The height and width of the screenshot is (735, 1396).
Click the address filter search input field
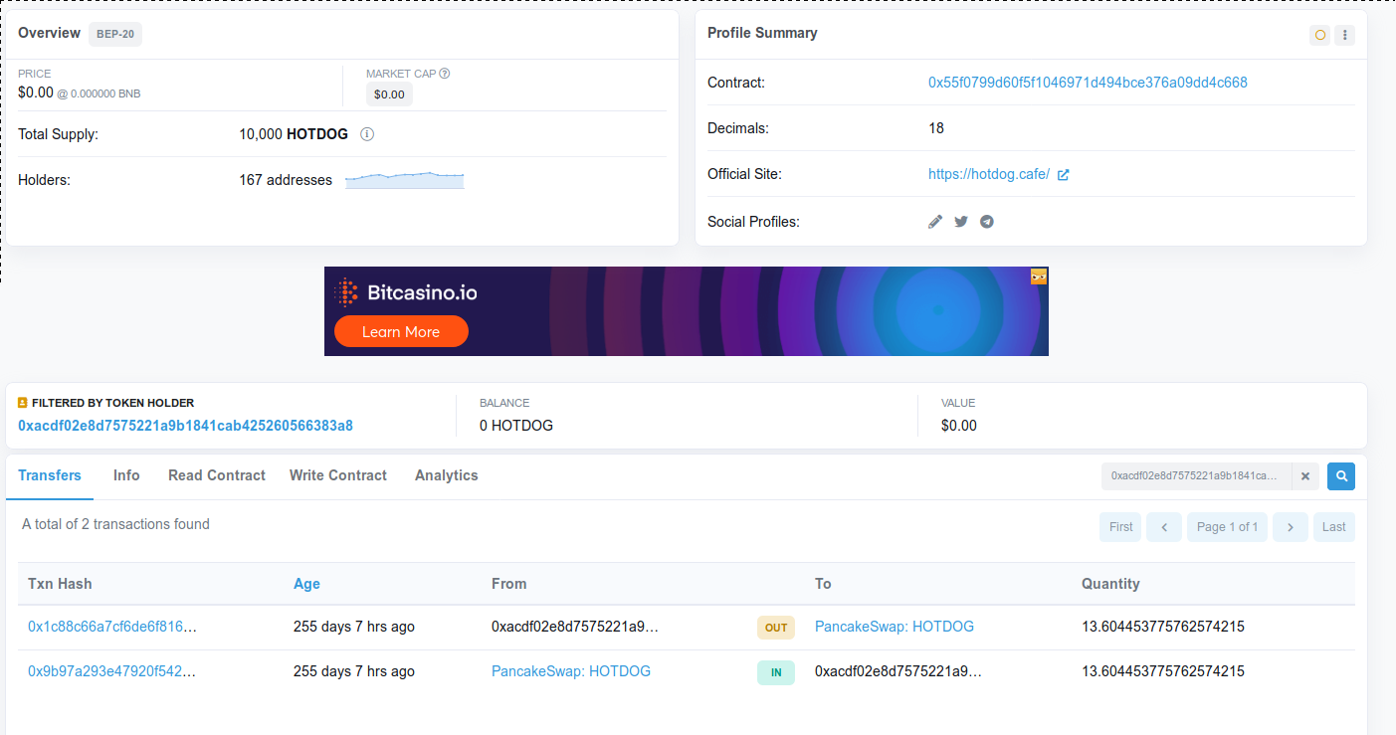point(1196,476)
